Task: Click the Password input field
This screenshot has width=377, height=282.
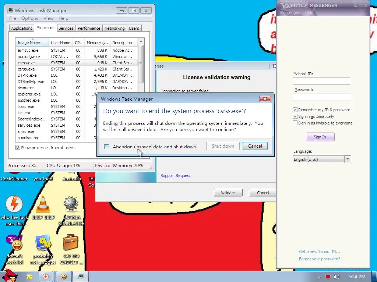Action: click(x=321, y=97)
